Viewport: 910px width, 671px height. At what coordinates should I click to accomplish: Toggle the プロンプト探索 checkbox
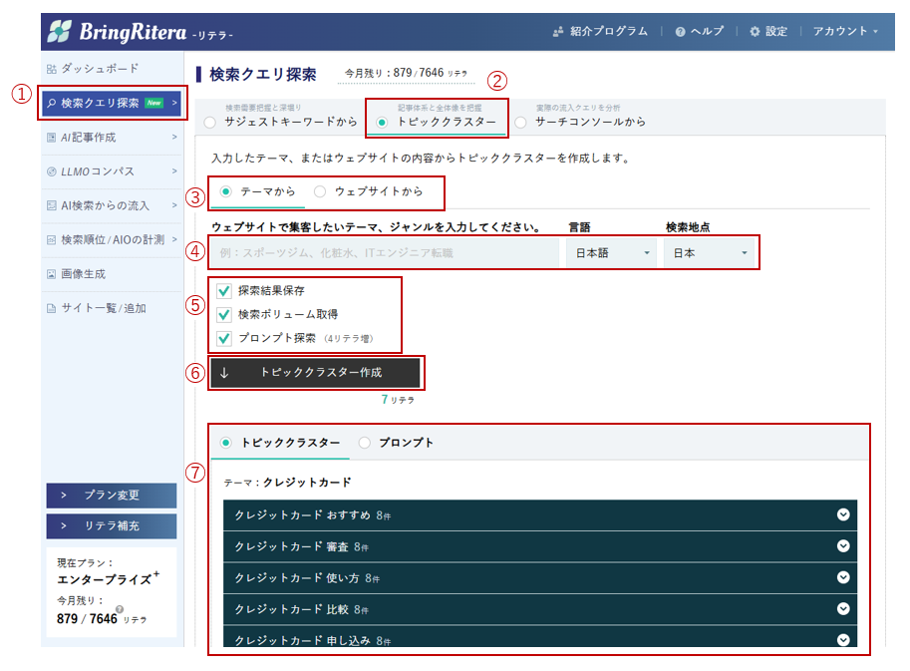(x=224, y=338)
